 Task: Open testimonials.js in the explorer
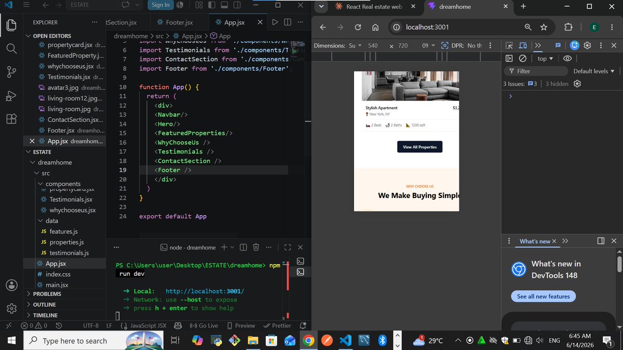click(x=69, y=253)
